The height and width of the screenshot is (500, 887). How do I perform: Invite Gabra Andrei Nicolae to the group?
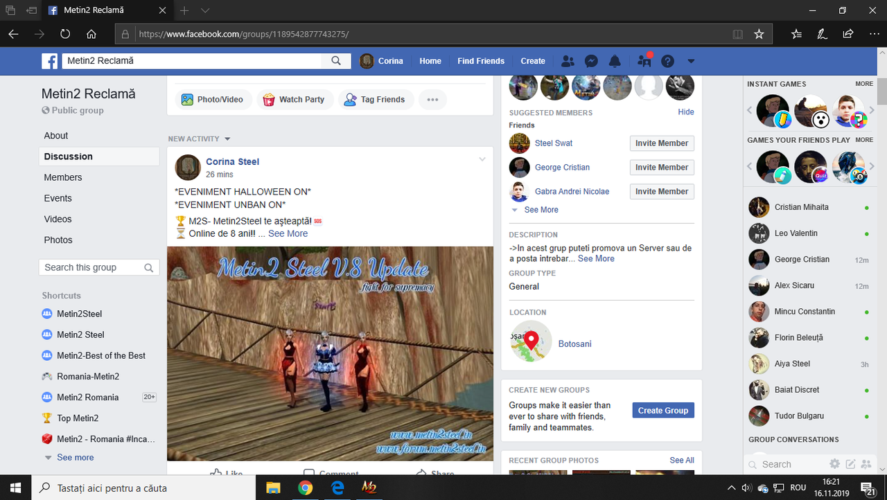click(662, 192)
